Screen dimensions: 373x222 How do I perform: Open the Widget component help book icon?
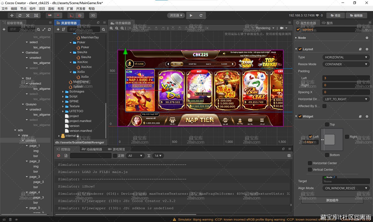coord(360,116)
